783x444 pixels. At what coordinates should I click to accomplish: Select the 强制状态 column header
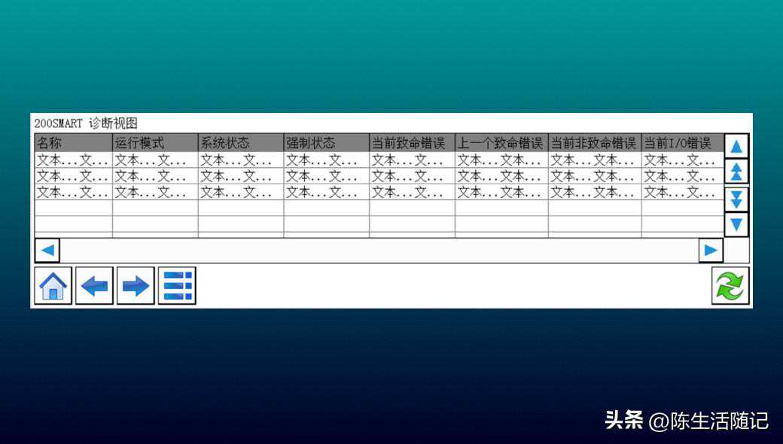[326, 143]
